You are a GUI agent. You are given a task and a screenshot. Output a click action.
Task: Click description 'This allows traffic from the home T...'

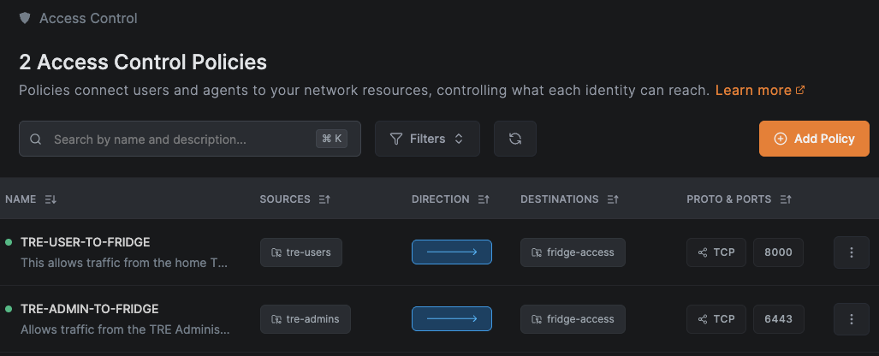pos(124,263)
